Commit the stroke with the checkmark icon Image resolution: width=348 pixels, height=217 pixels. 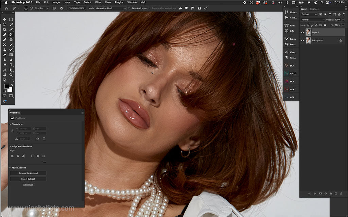(x=206, y=8)
